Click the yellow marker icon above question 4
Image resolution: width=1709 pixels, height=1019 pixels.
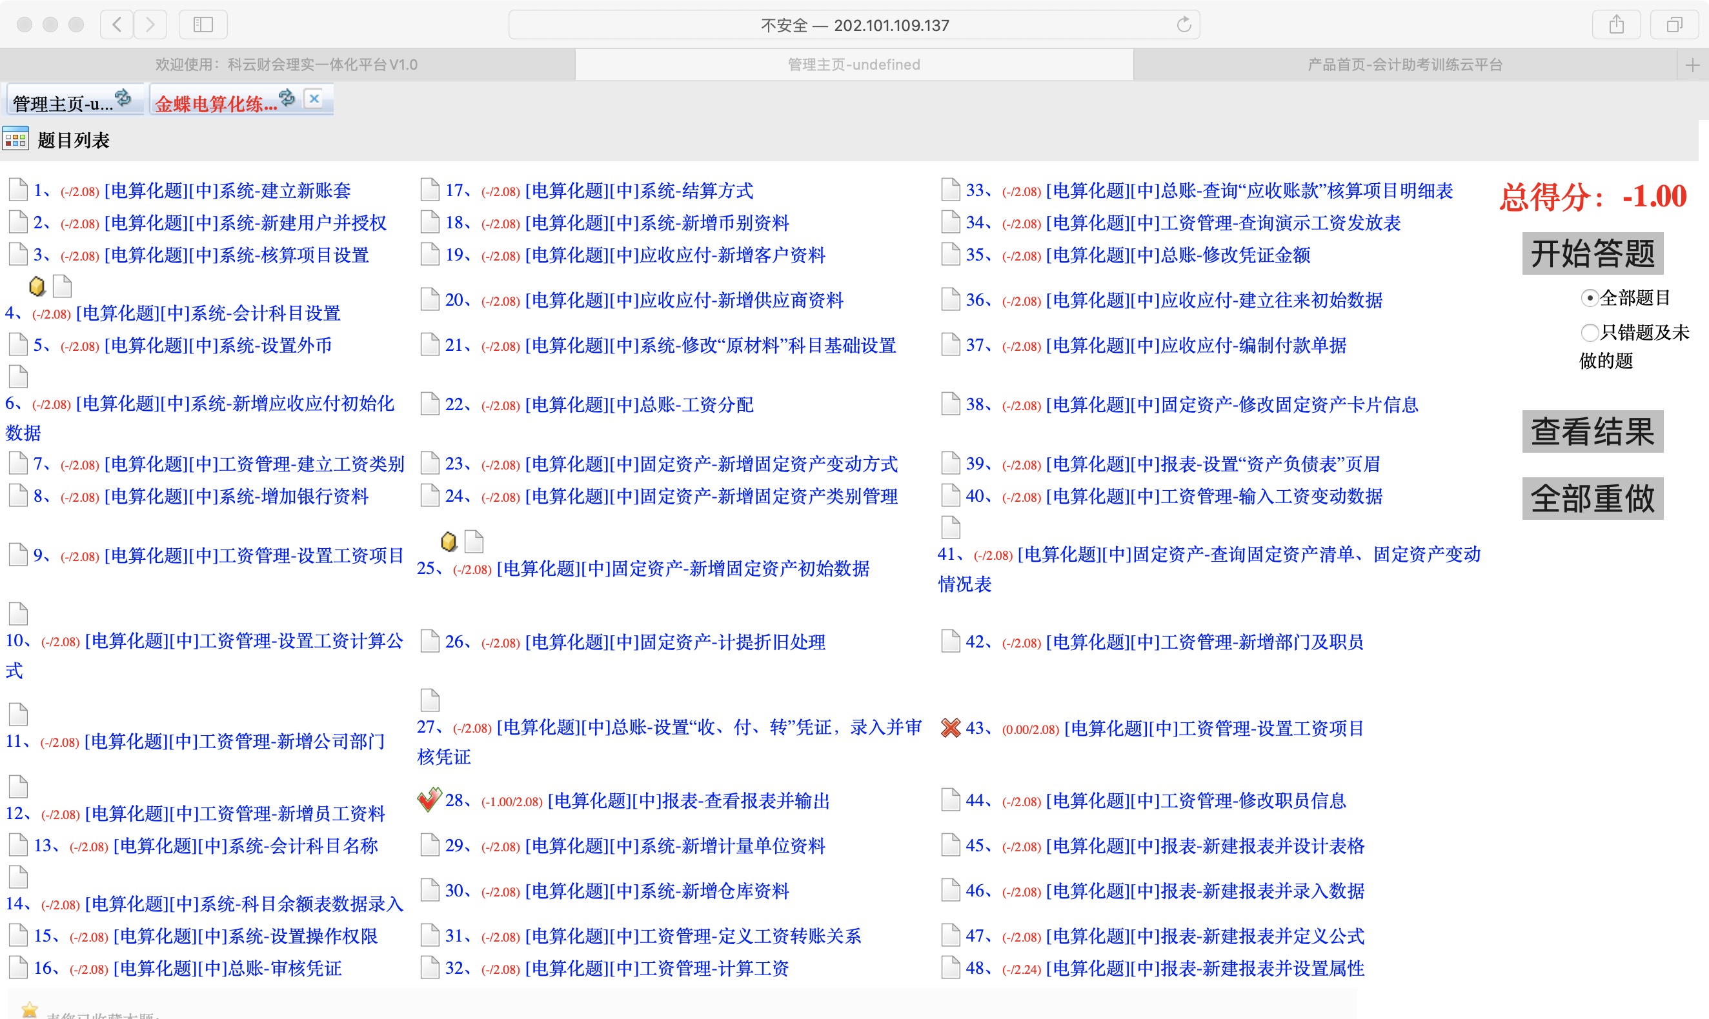click(x=37, y=286)
